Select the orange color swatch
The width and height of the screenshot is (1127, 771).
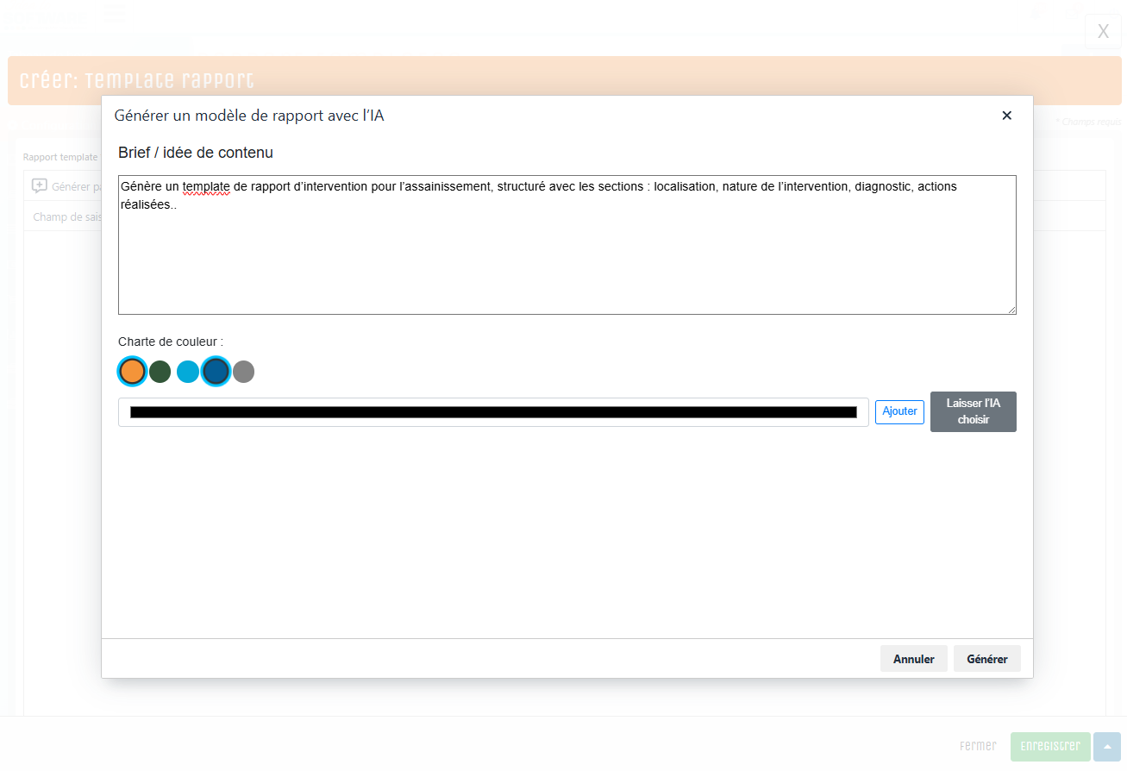(132, 372)
